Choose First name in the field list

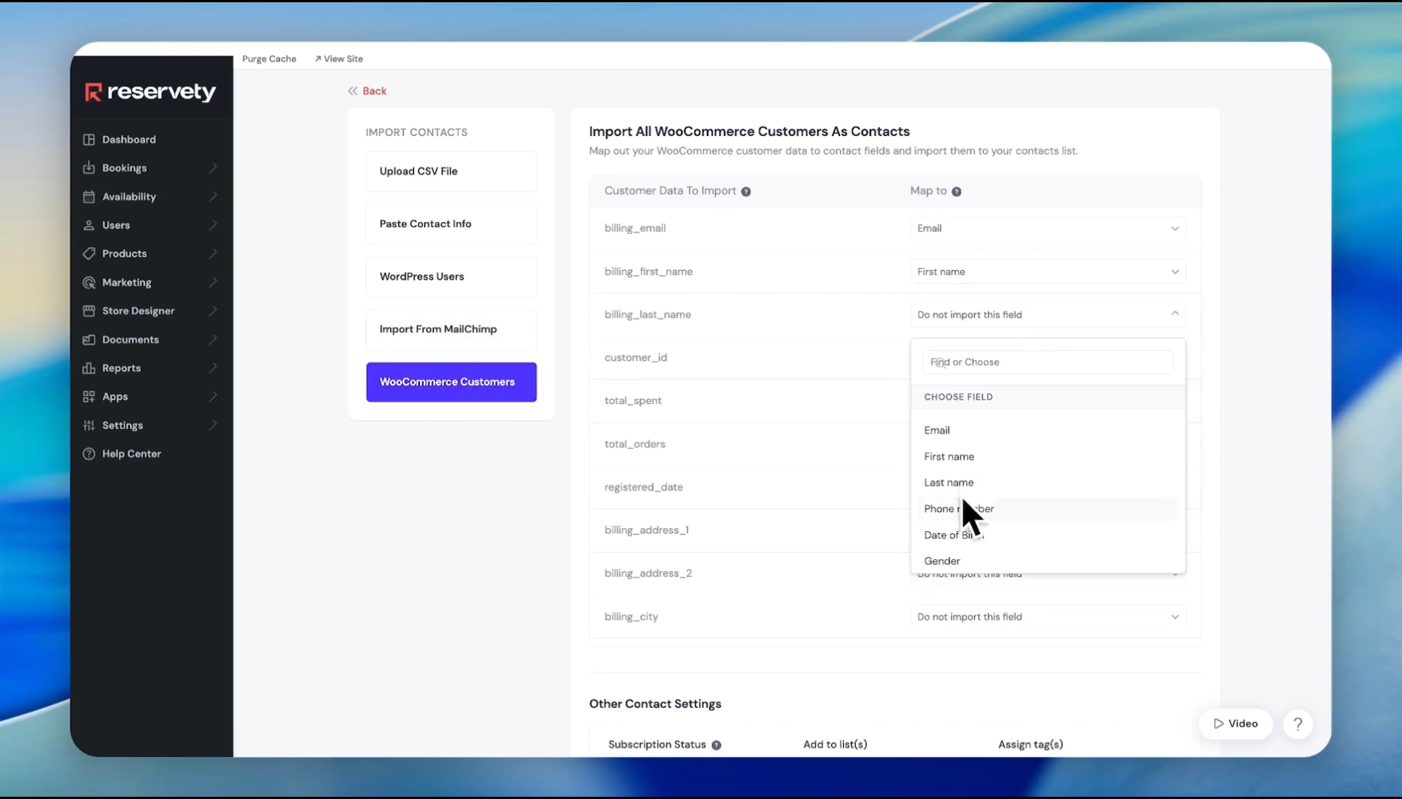click(x=1047, y=456)
